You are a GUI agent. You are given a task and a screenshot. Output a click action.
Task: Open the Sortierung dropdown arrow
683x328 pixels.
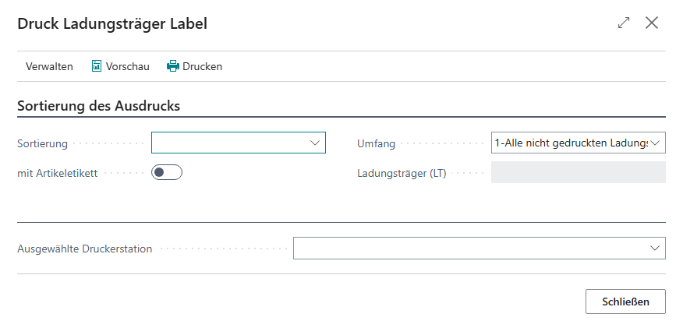click(x=315, y=143)
